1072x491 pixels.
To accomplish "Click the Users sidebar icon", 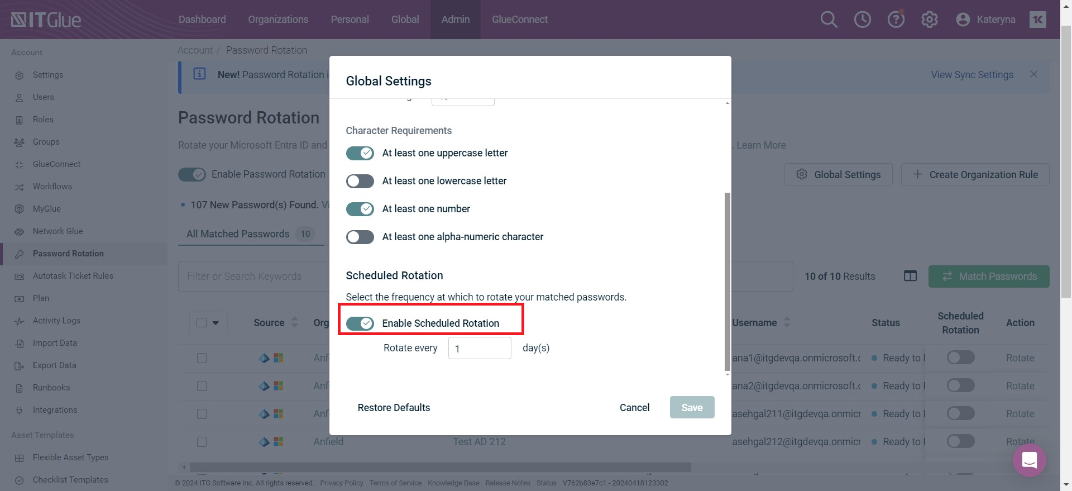I will pos(20,97).
